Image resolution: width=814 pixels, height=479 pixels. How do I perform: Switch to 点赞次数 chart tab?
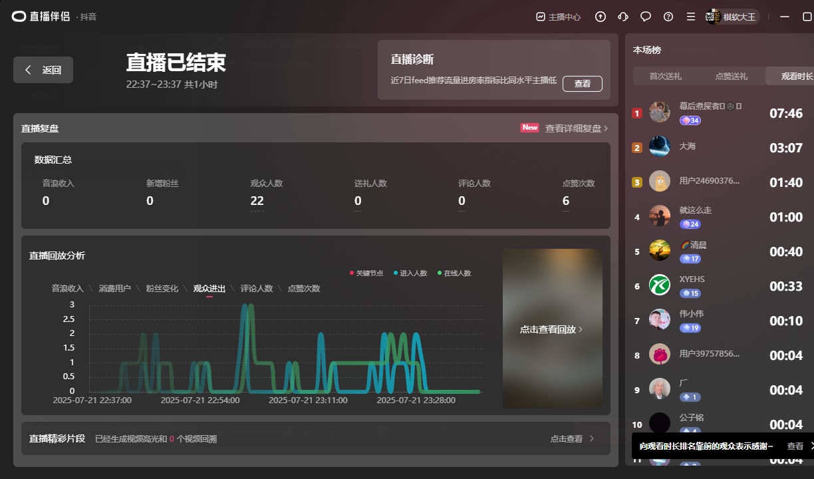304,289
